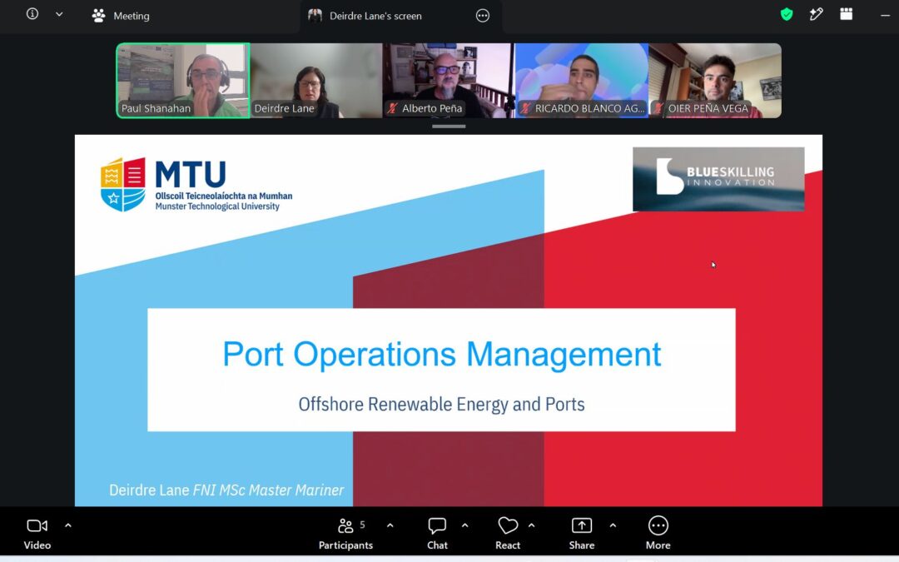This screenshot has width=899, height=562.
Task: Change the gallery view layout
Action: [x=847, y=14]
